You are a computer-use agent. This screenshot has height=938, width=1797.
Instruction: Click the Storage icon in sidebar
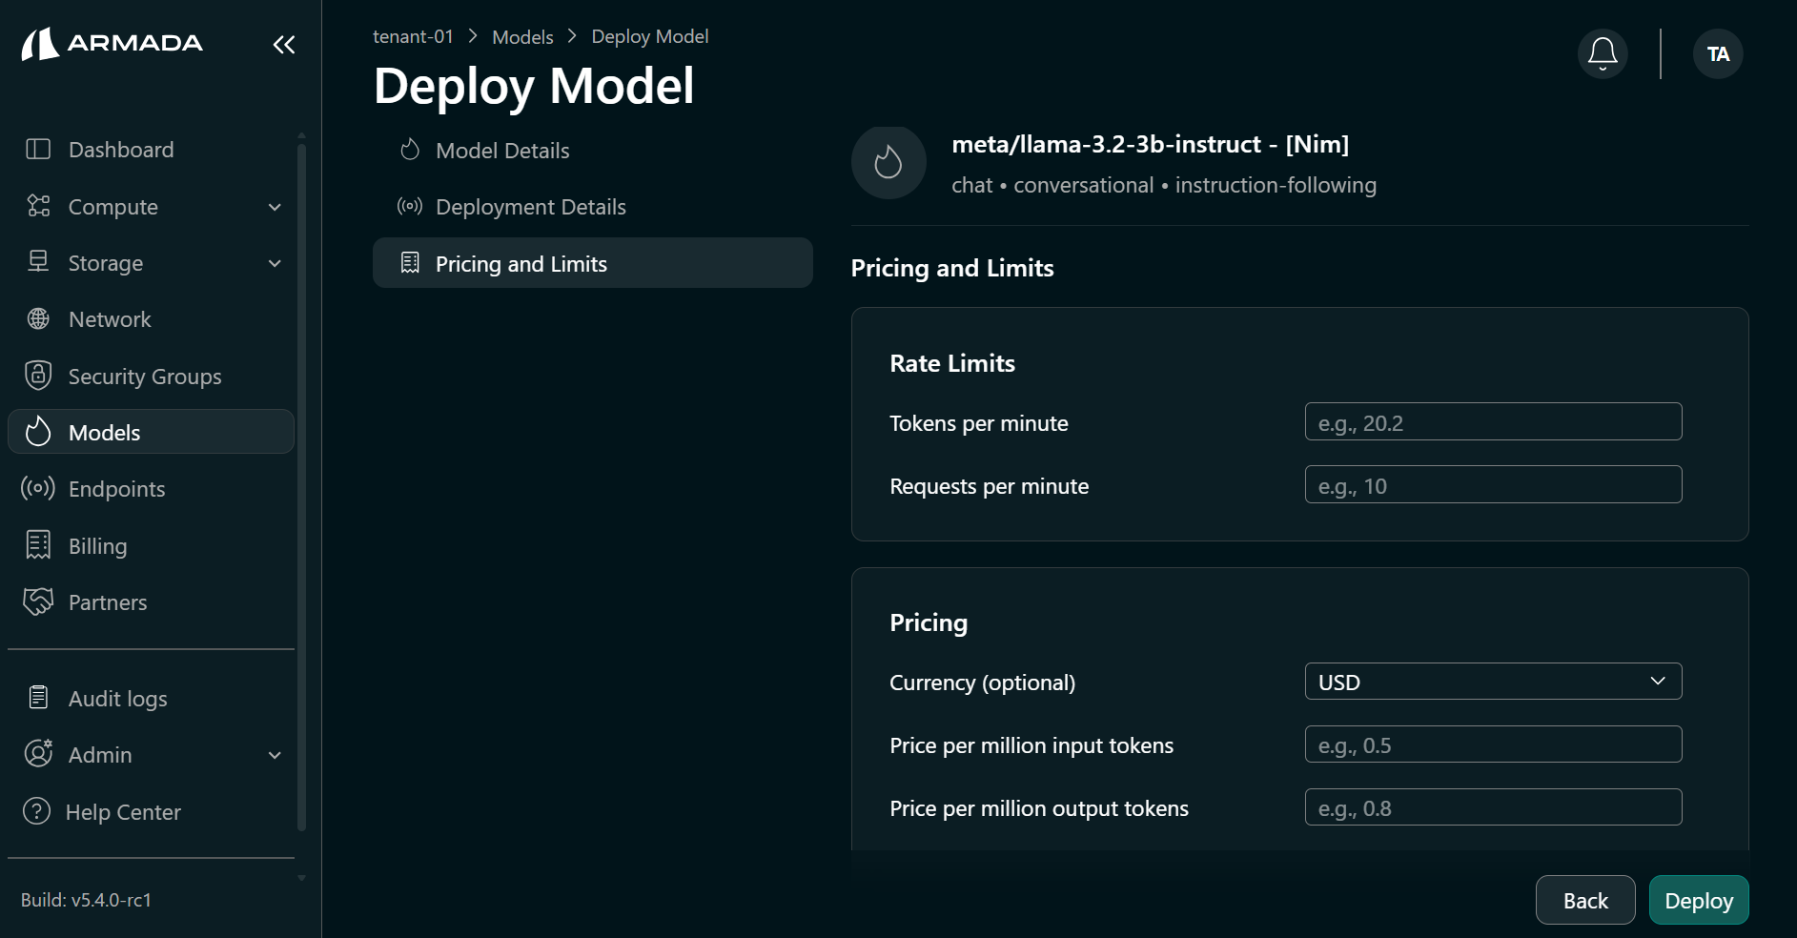point(38,262)
